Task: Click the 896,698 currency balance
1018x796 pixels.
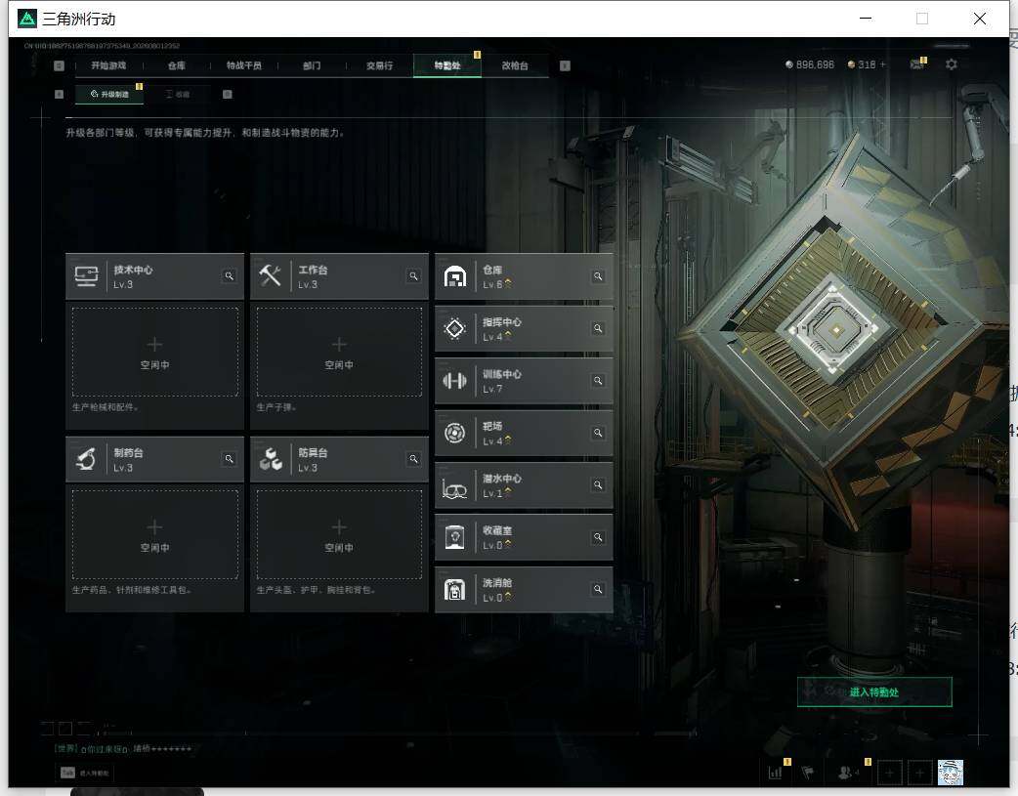Action: [x=810, y=64]
